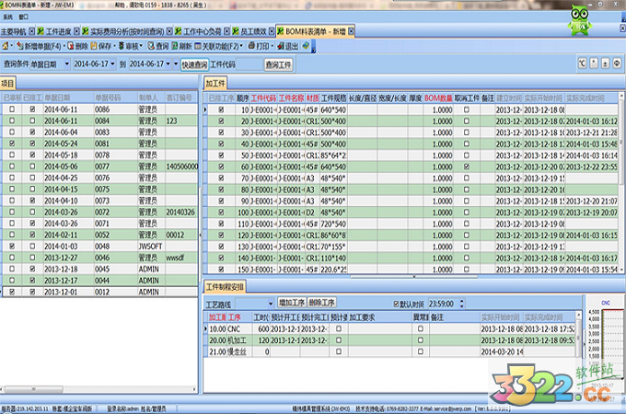Screen dimensions: 626x414
Task: Select the 慢走丝 process row
Action: [391, 351]
